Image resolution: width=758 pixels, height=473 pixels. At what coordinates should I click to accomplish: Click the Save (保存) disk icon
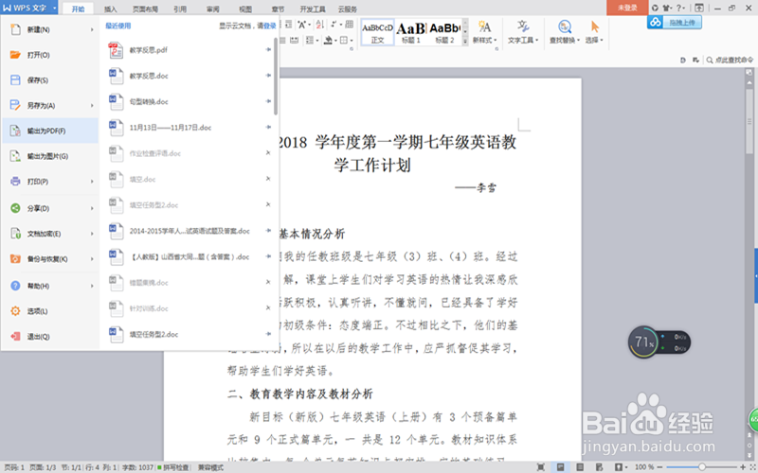point(15,80)
